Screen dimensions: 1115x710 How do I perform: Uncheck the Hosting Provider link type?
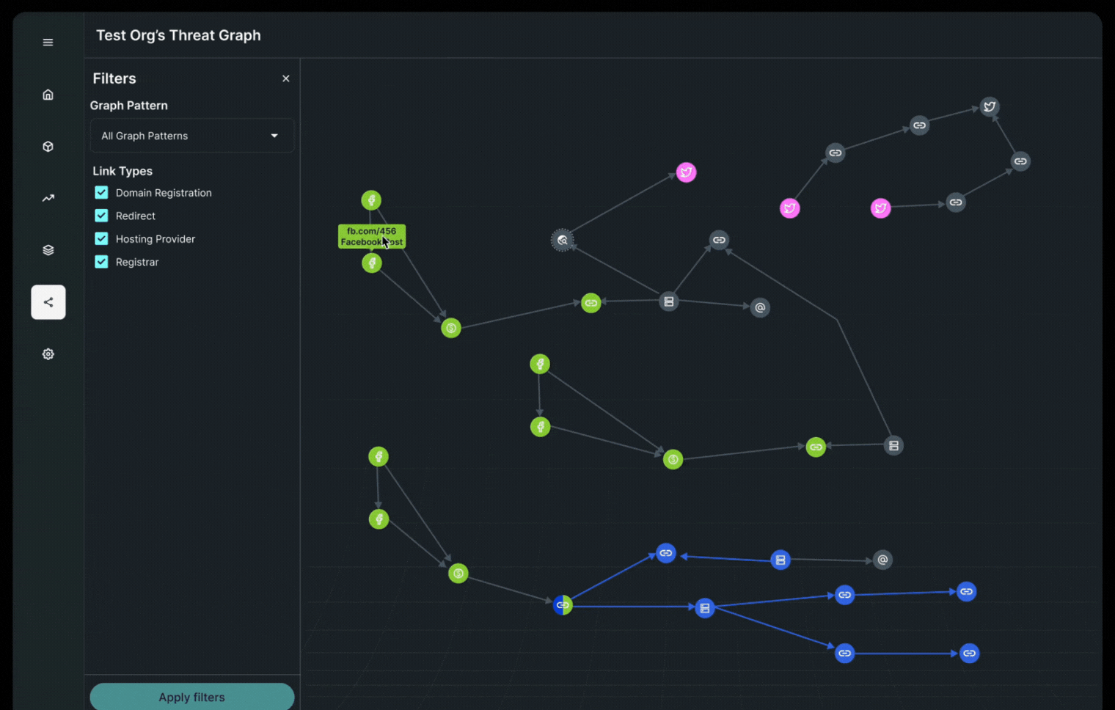[x=100, y=238]
